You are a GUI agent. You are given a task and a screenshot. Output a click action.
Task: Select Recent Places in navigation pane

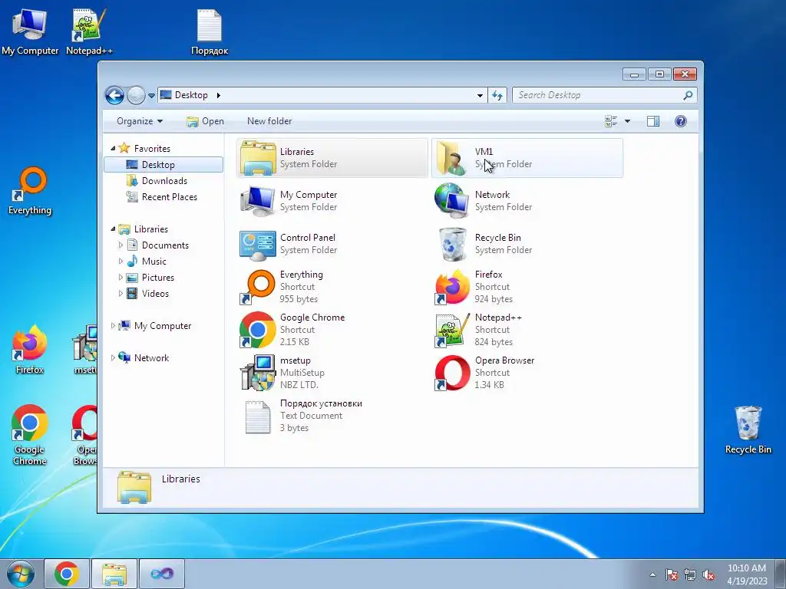click(x=169, y=197)
